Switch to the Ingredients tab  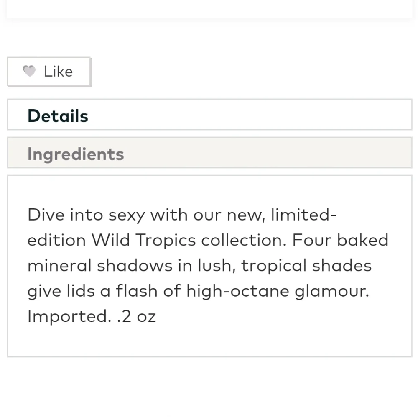click(209, 153)
